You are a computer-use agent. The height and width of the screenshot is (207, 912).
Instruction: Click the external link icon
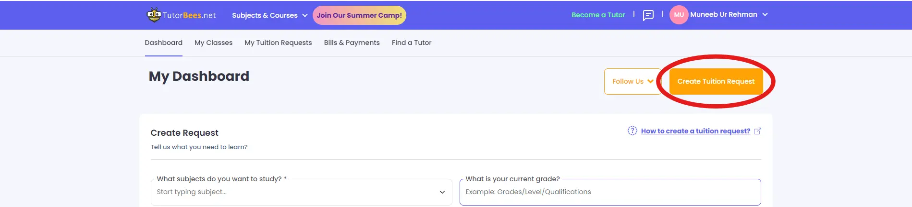(757, 131)
